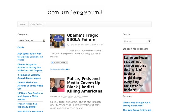Click the search magnifier icon

pos(149,41)
